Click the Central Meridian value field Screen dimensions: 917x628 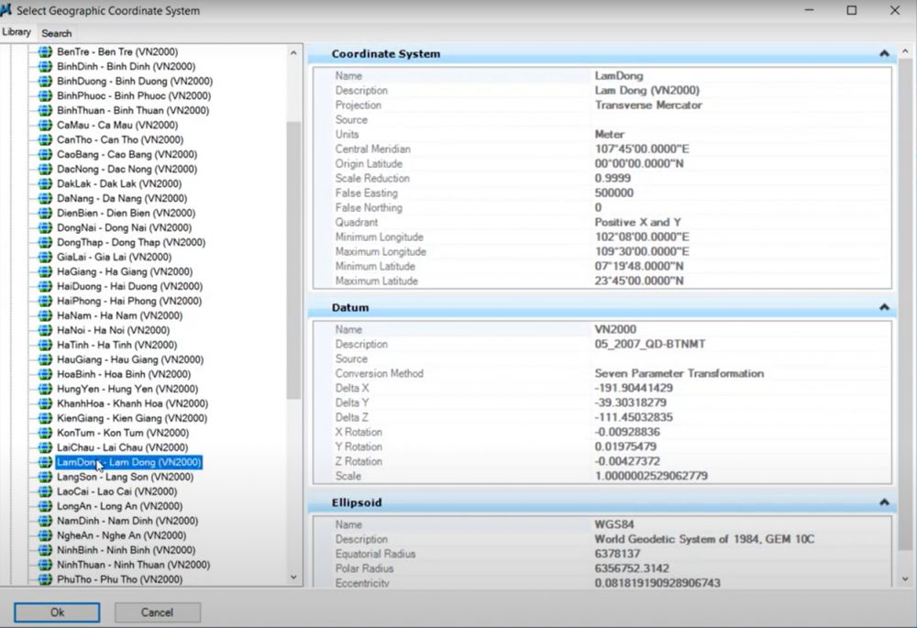[642, 149]
